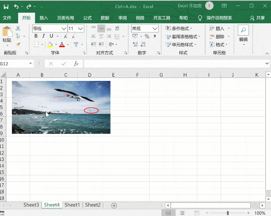Apply percent style format
The height and width of the screenshot is (216, 271).
tap(147, 36)
